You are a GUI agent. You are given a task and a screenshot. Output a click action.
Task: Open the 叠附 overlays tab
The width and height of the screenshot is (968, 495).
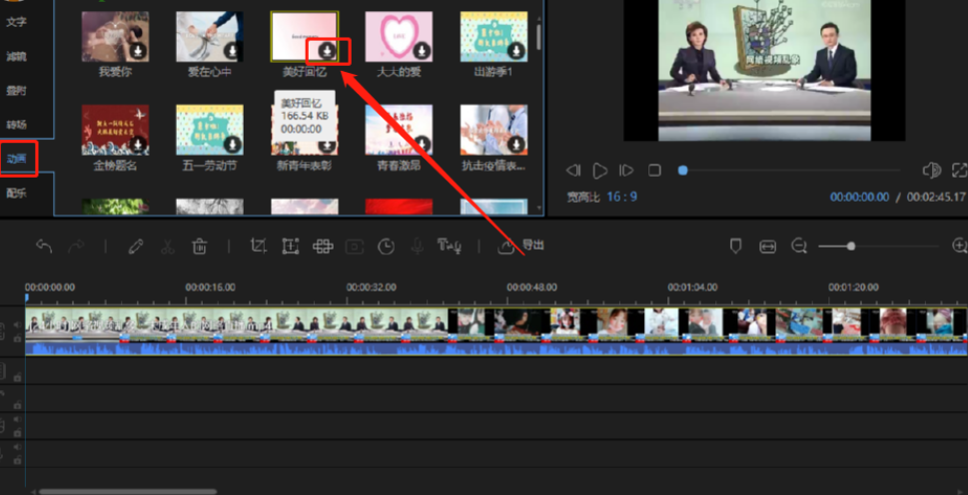pos(17,91)
